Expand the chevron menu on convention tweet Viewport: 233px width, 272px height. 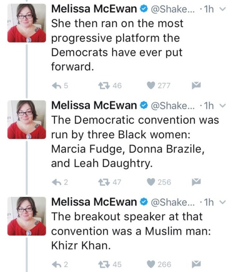tap(223, 106)
